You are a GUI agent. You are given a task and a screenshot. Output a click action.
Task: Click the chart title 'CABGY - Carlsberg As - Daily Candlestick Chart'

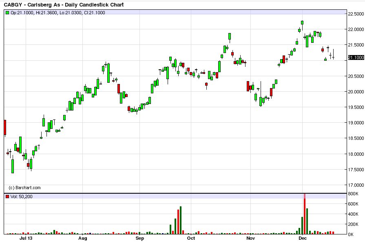click(64, 4)
